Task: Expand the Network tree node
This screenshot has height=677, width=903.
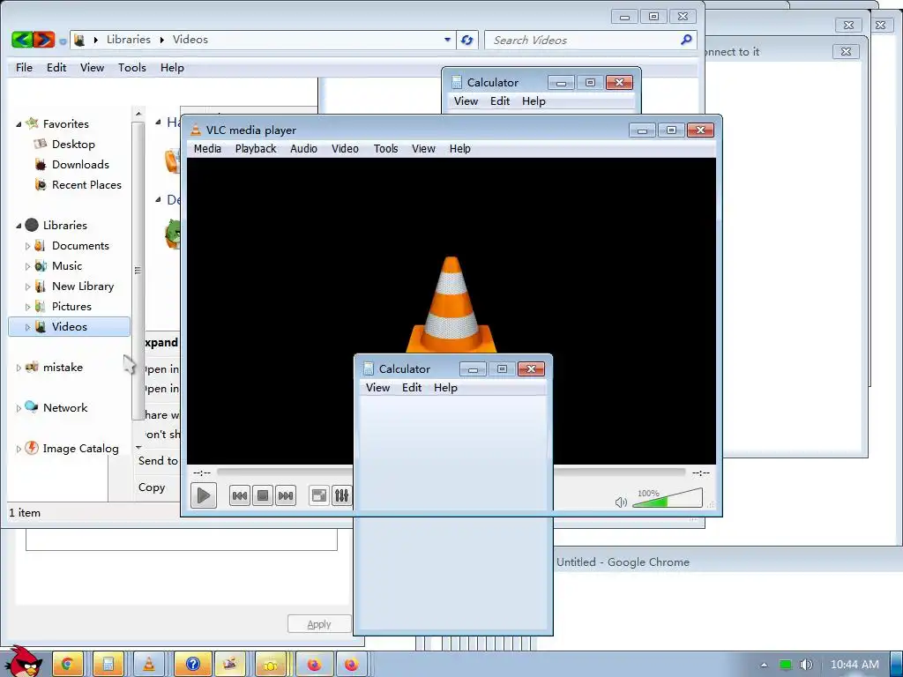Action: [x=19, y=408]
